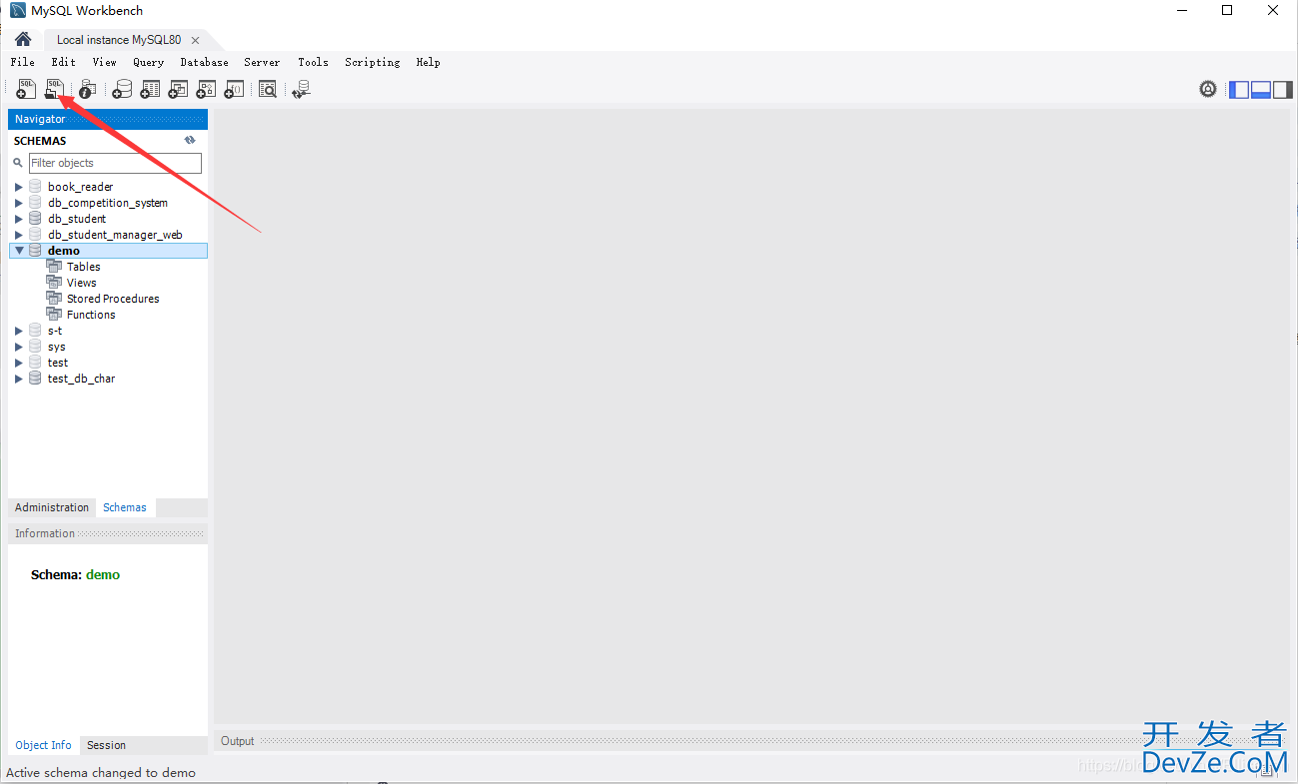Select the db_student_manager_web schema
The image size is (1298, 784).
click(x=115, y=235)
